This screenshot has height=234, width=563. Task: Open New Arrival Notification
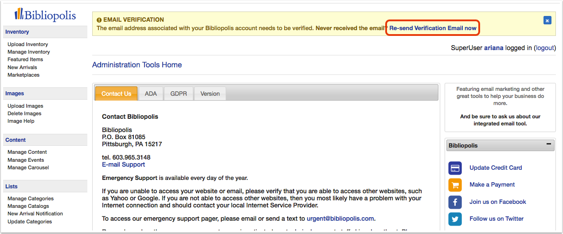click(35, 214)
